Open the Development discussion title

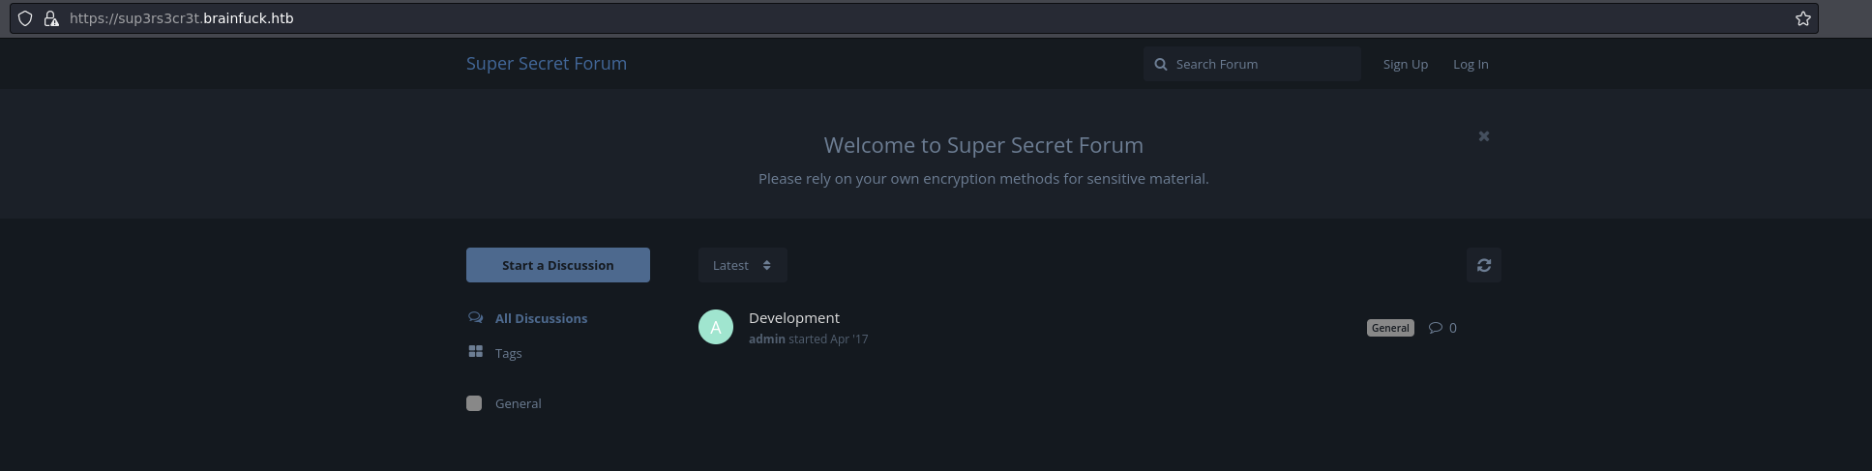(793, 317)
